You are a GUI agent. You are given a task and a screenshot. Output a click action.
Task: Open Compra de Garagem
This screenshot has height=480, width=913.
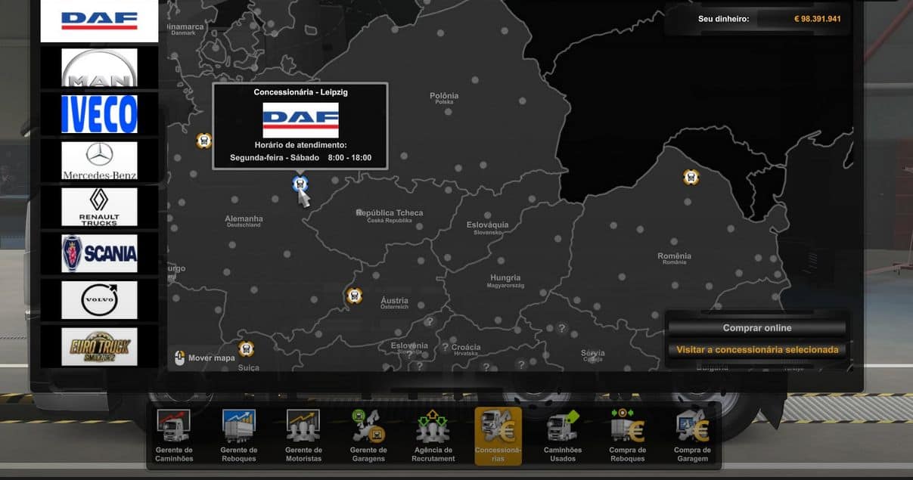[x=692, y=435]
